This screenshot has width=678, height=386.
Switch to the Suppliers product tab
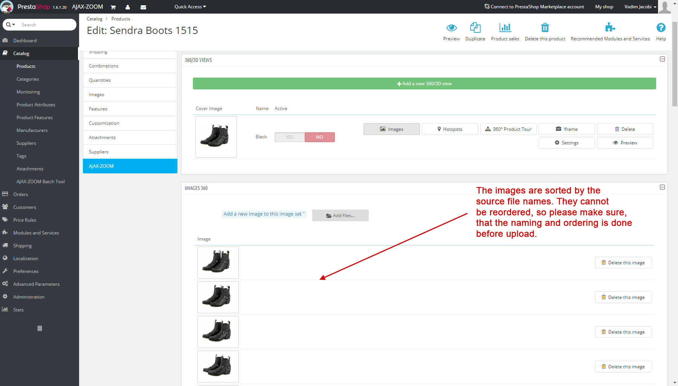point(130,152)
